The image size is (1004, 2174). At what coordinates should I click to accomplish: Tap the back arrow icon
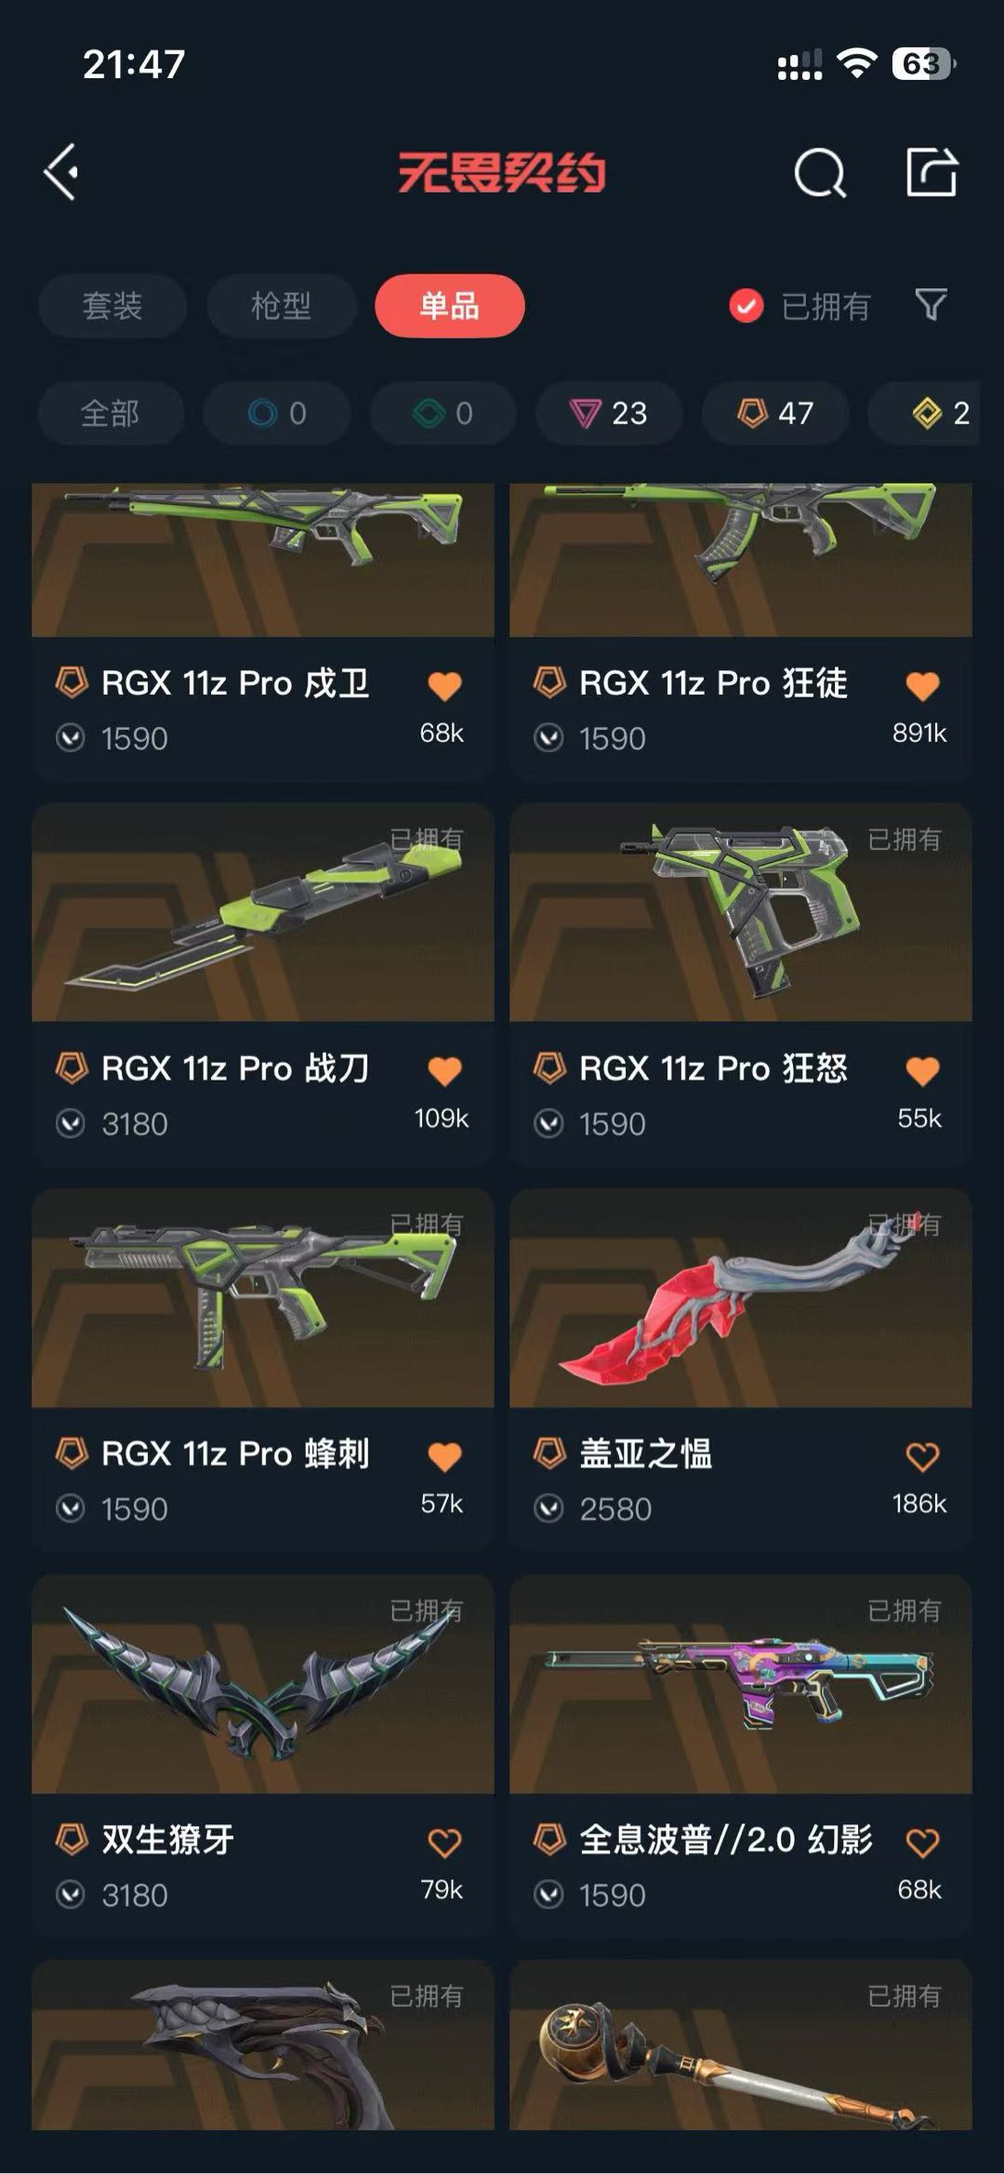(61, 172)
